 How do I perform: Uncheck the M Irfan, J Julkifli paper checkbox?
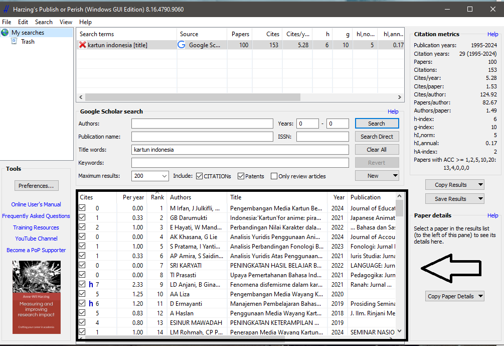(x=82, y=208)
